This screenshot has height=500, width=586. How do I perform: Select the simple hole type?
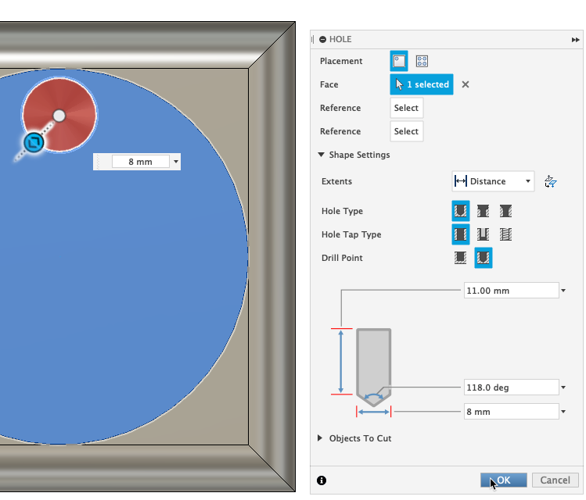(x=461, y=211)
